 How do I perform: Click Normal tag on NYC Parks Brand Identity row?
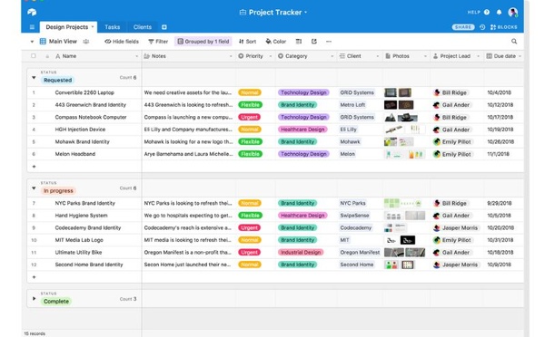[x=250, y=203]
